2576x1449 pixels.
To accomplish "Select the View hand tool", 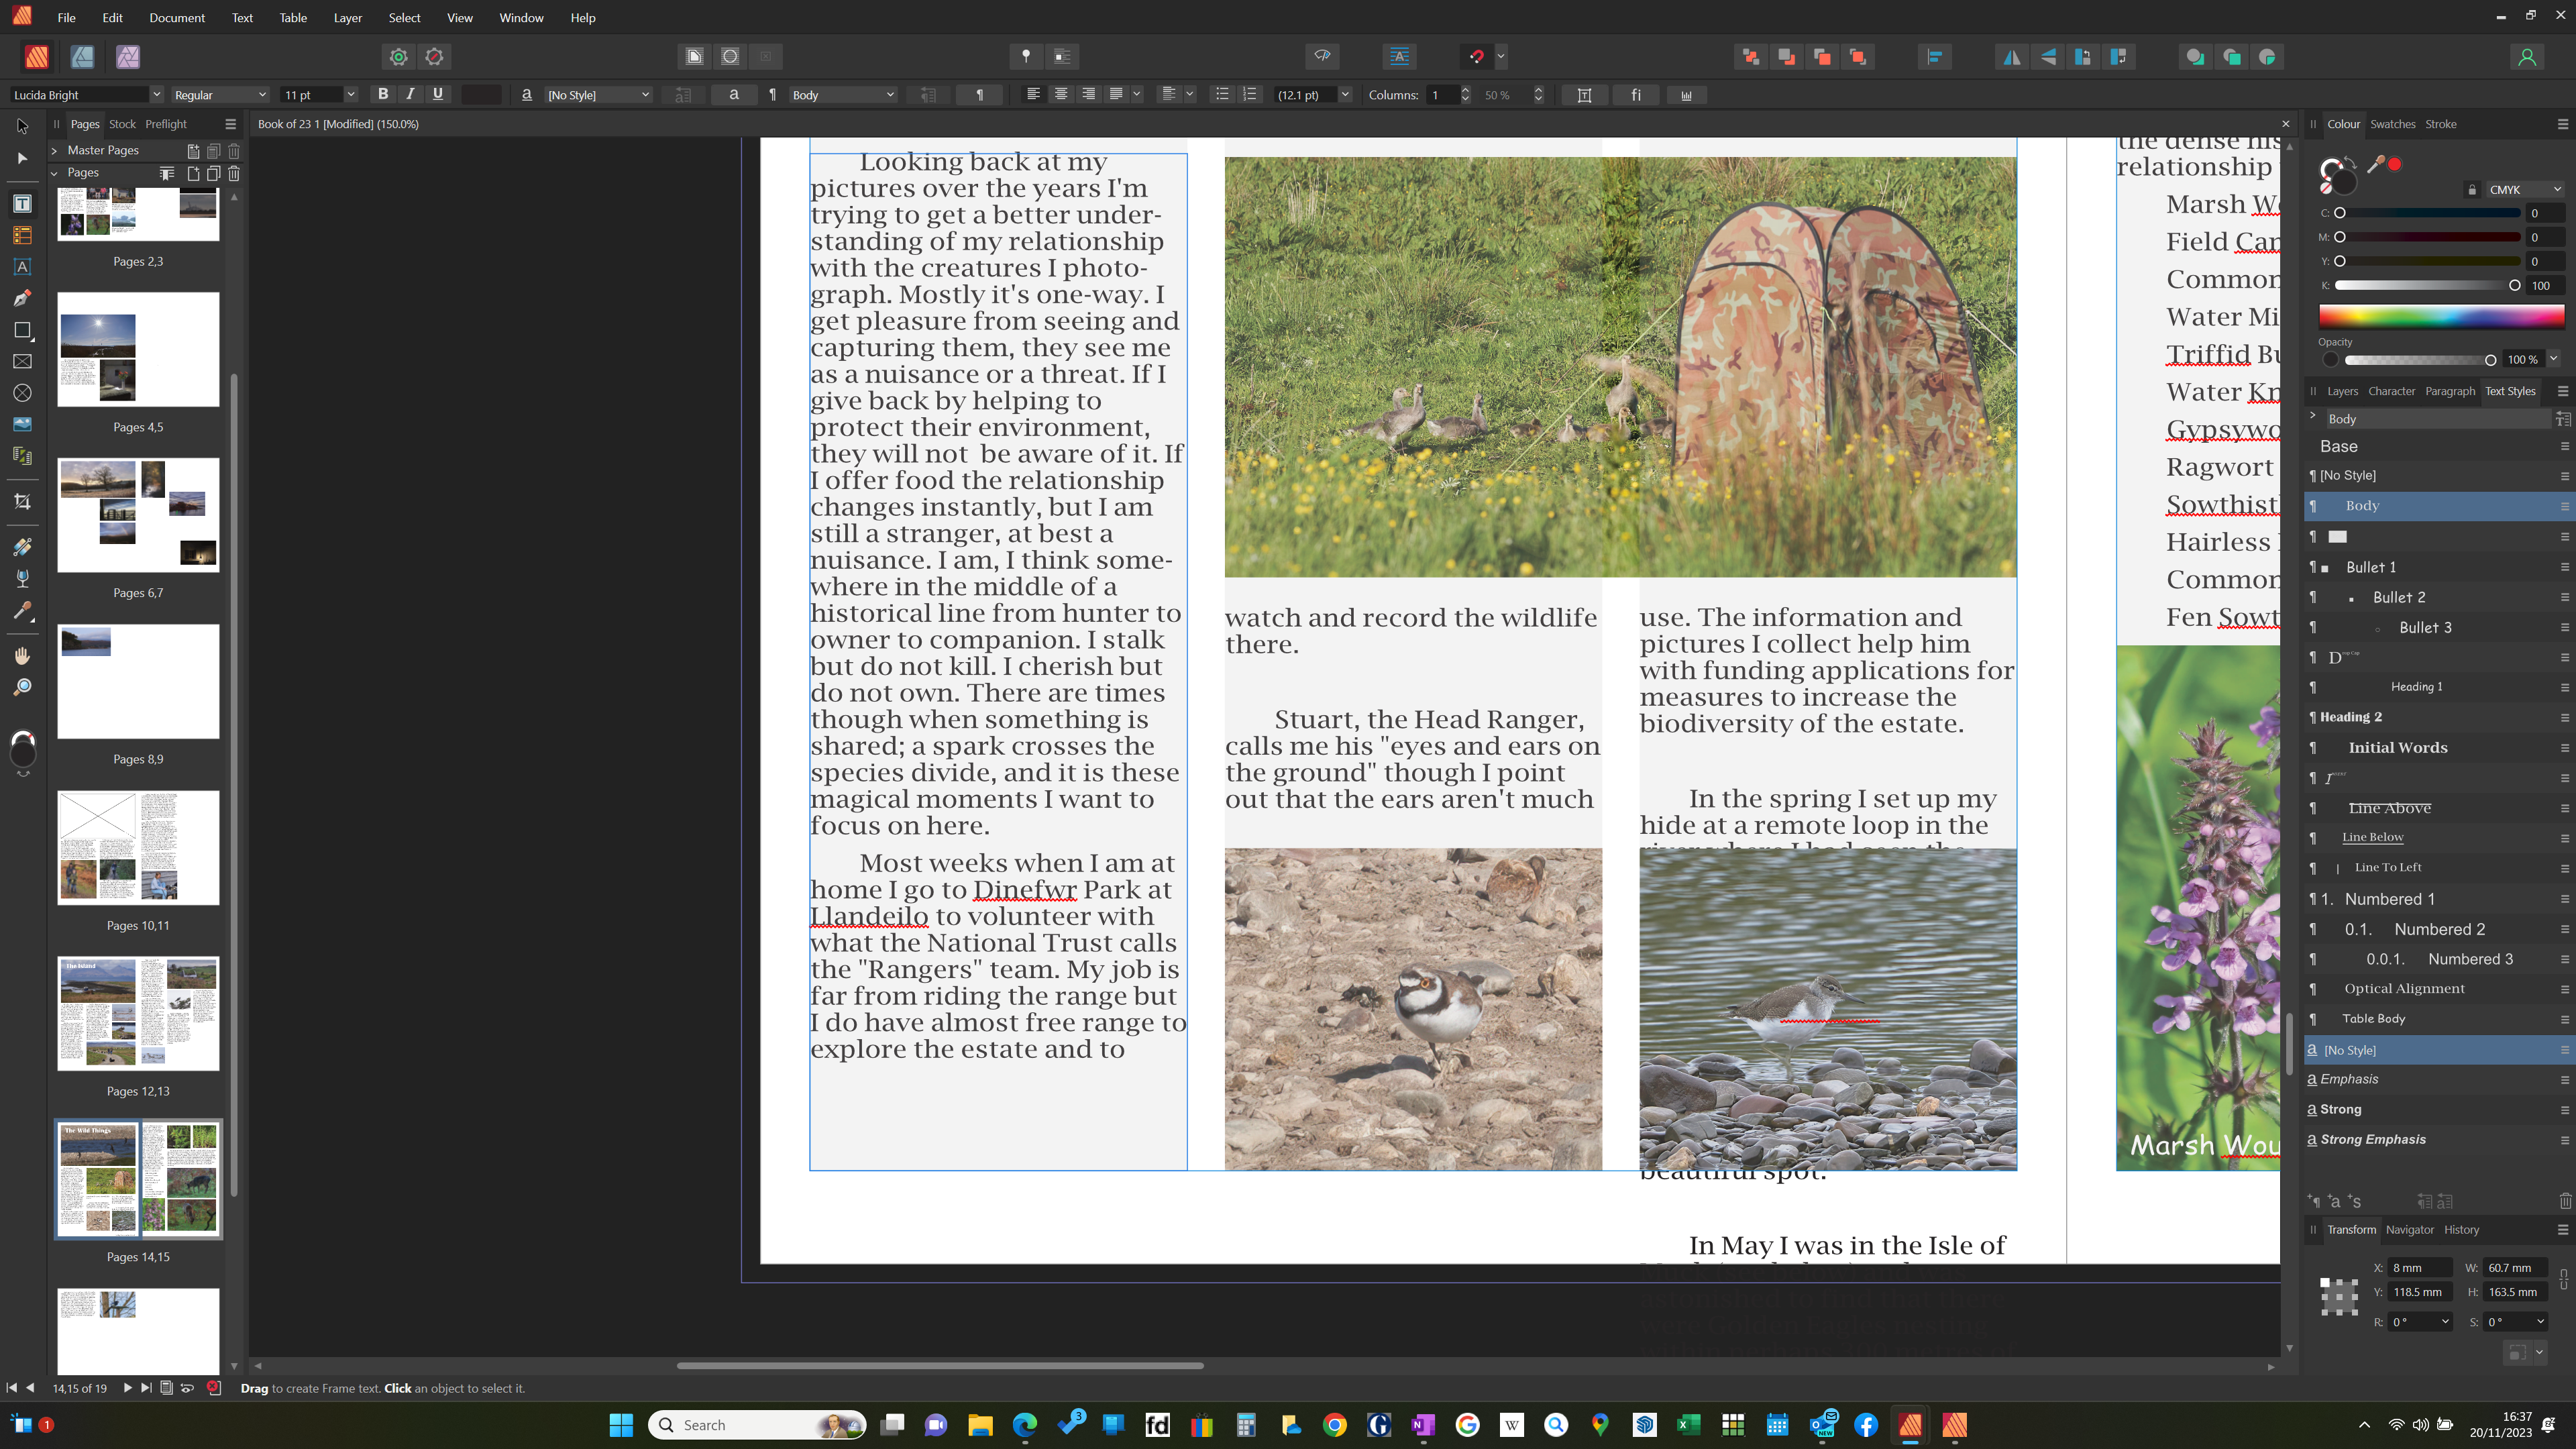I will [x=22, y=656].
